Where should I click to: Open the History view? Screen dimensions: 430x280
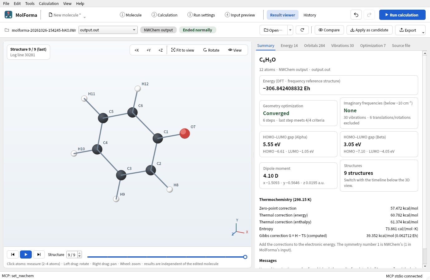click(310, 15)
